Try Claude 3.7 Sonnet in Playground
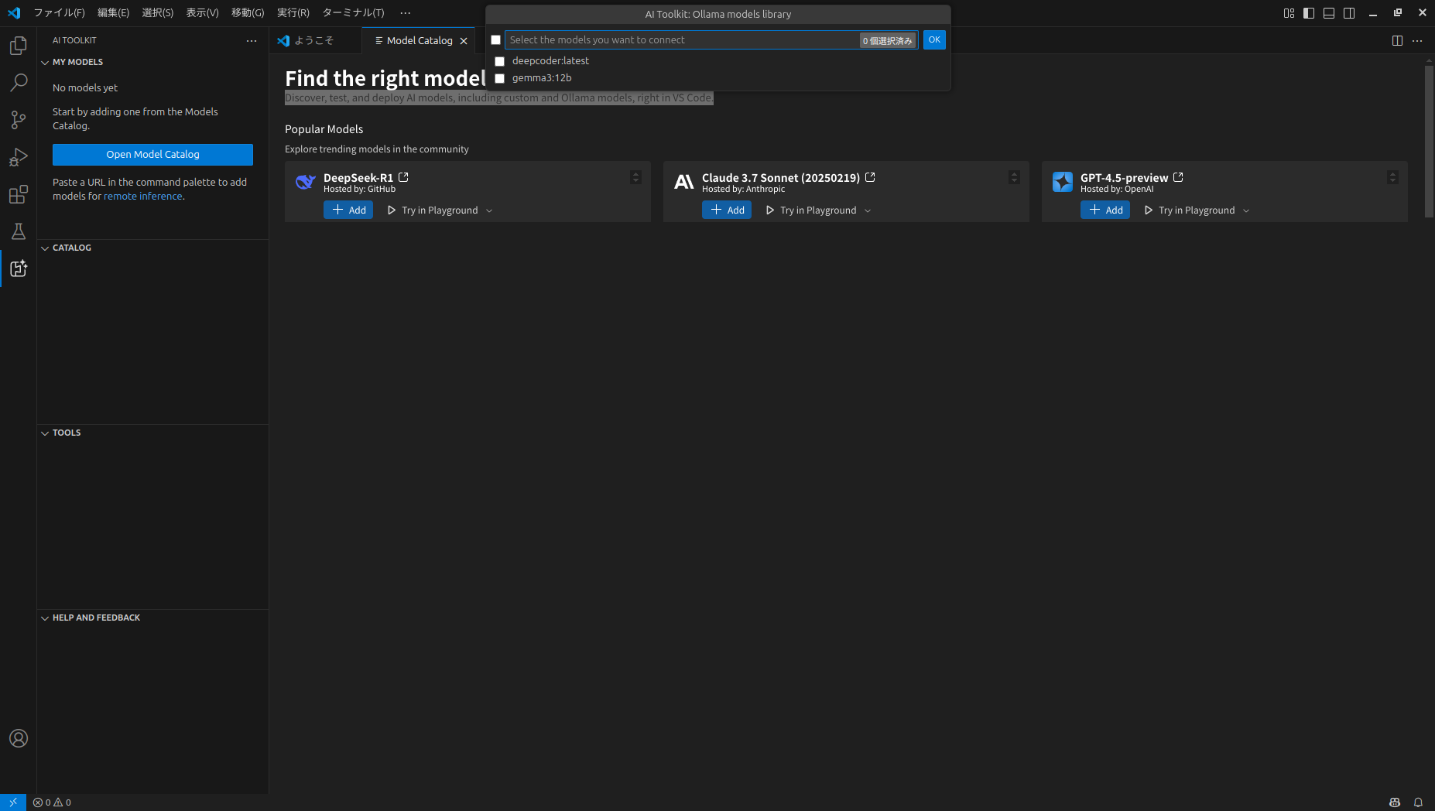This screenshot has width=1435, height=811. [811, 210]
